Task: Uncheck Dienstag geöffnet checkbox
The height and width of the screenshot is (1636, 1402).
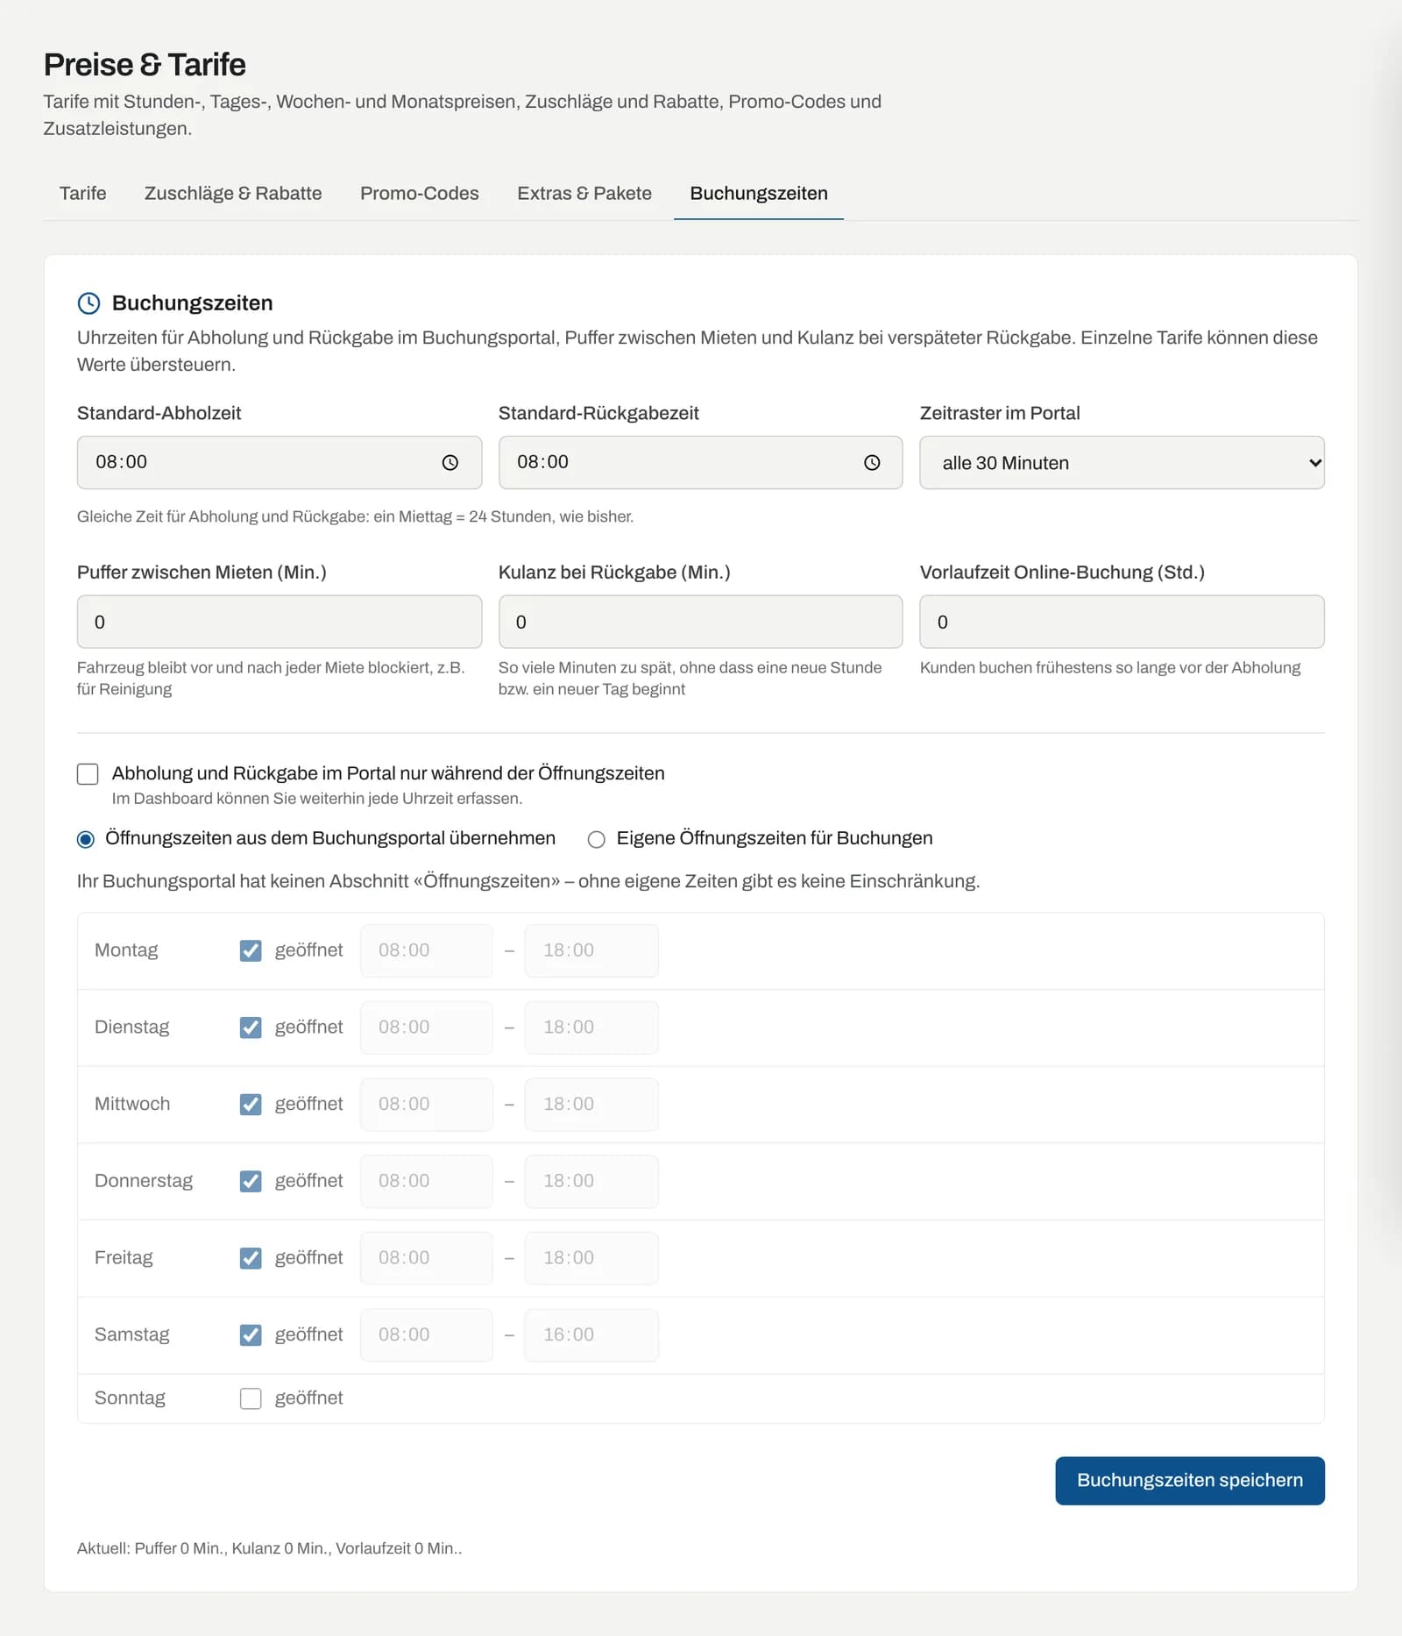Action: click(x=251, y=1028)
